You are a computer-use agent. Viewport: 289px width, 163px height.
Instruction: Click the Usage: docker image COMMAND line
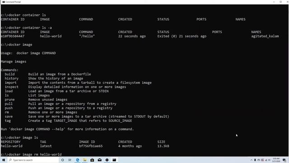click(x=28, y=53)
